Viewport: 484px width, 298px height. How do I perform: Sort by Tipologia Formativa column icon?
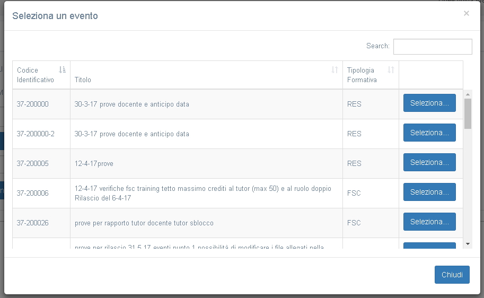point(391,69)
